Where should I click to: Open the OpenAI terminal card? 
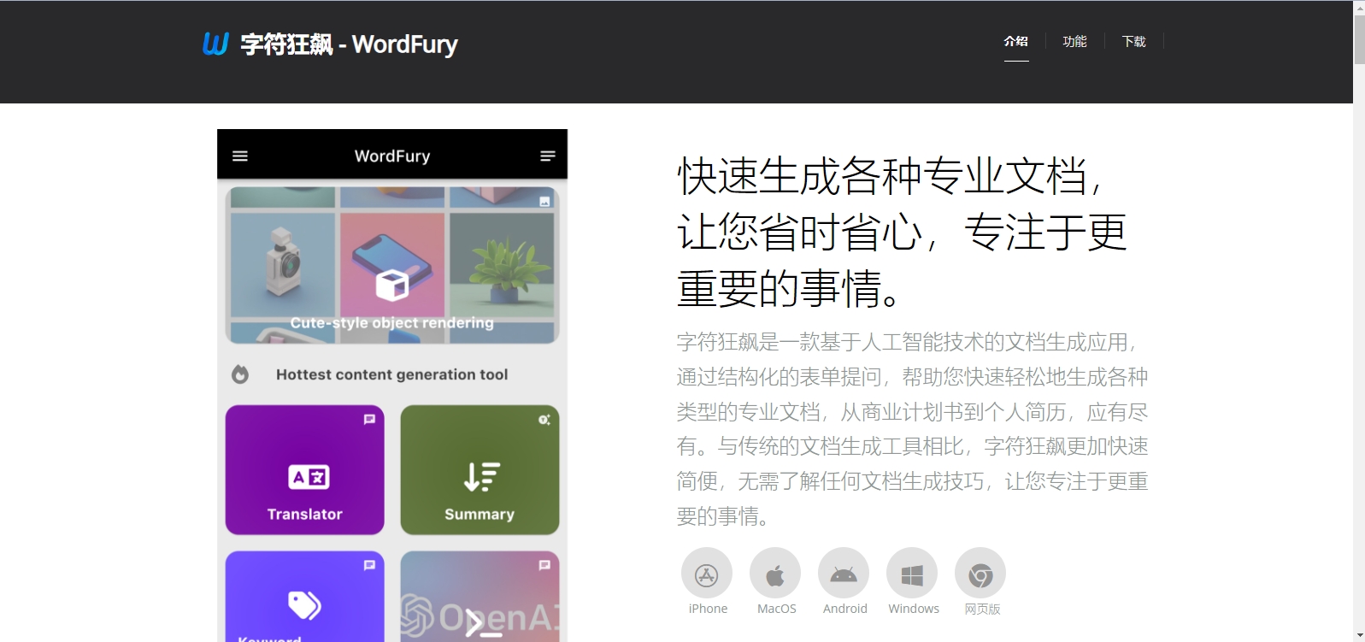[x=480, y=596]
